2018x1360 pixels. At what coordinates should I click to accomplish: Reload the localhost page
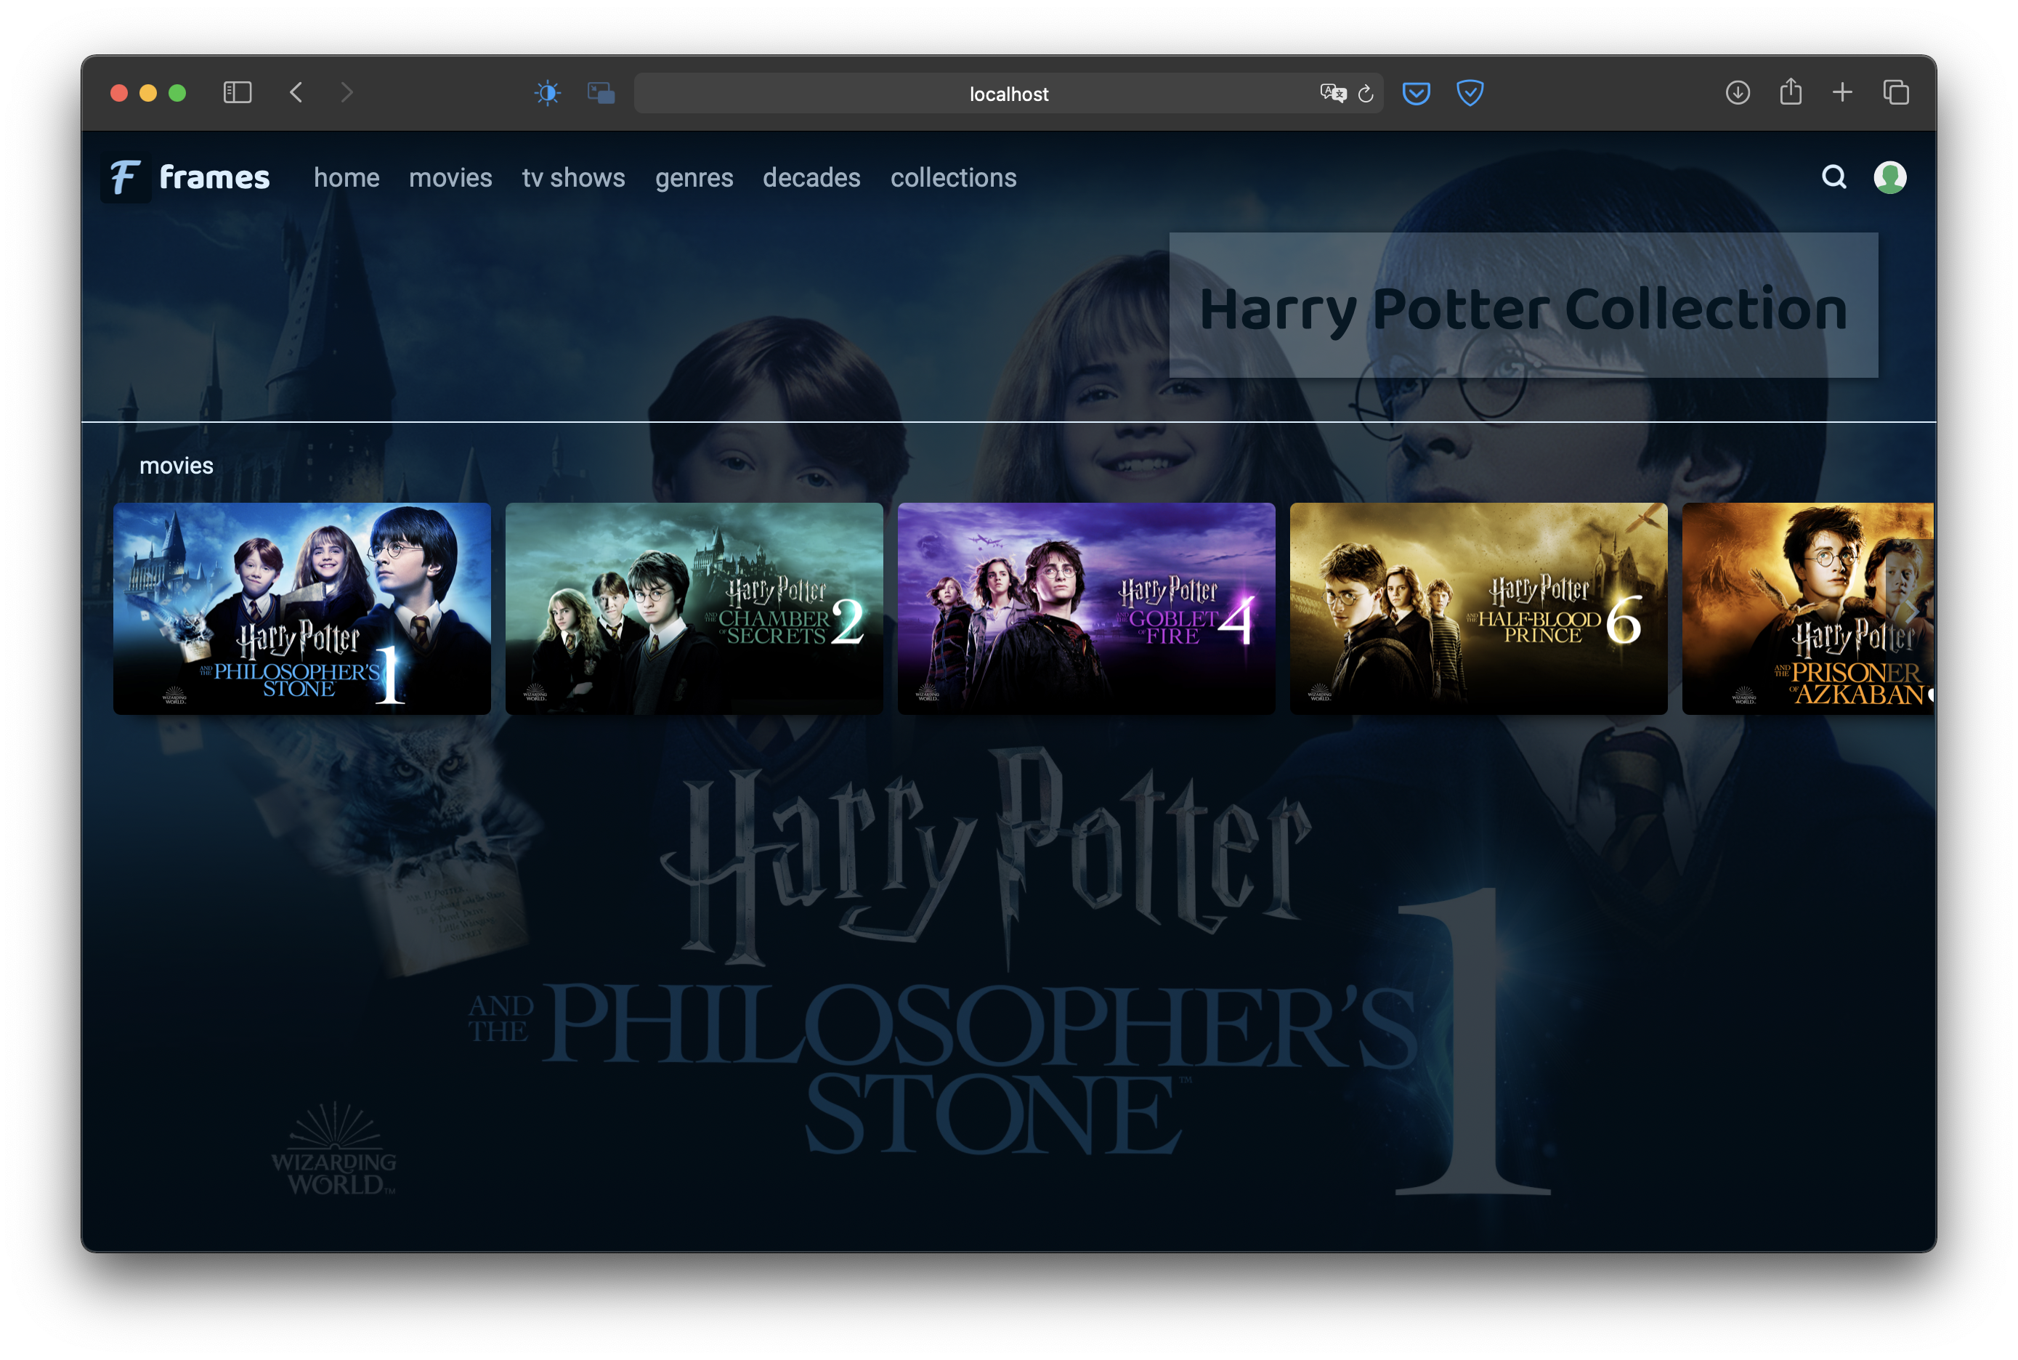point(1366,94)
